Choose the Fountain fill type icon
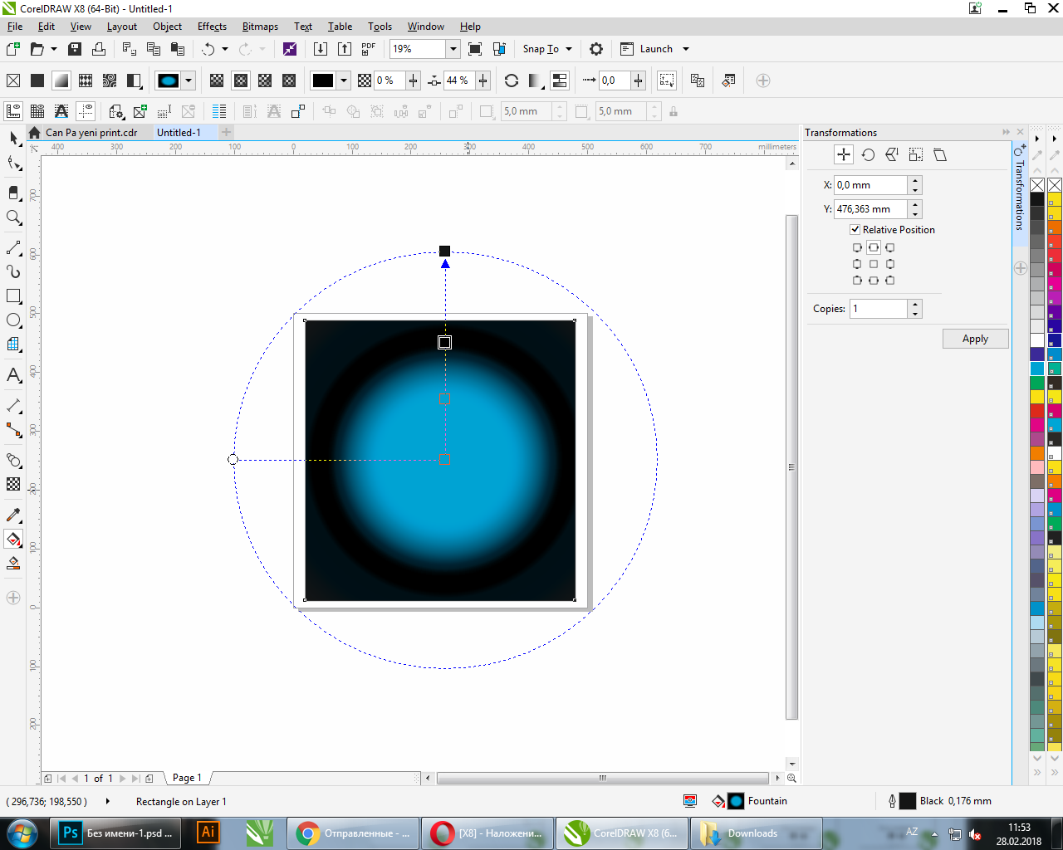 (61, 81)
